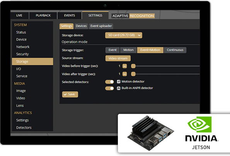The width and height of the screenshot is (230, 156).
Task: Open Detectors under Analytics
Action: pyautogui.click(x=24, y=127)
